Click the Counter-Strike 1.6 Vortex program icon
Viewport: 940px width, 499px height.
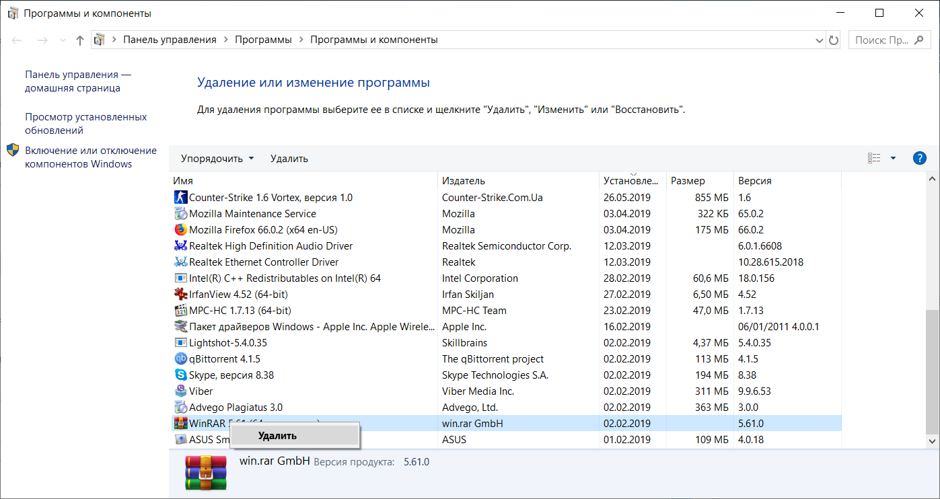tap(180, 198)
